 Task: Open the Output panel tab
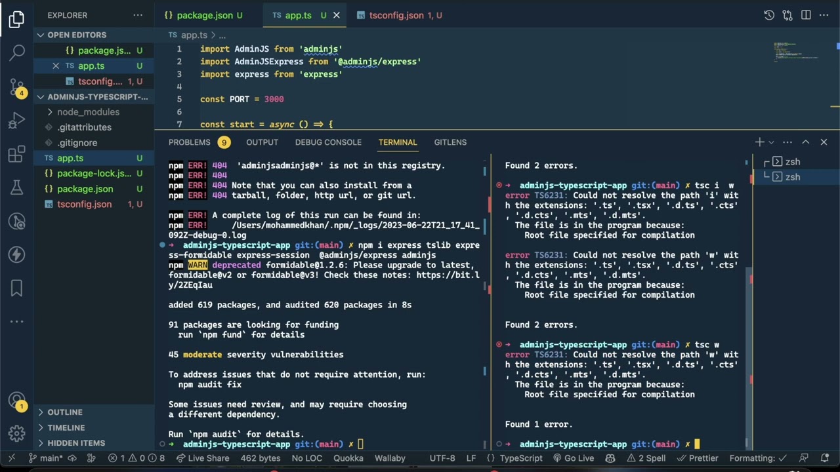click(262, 142)
